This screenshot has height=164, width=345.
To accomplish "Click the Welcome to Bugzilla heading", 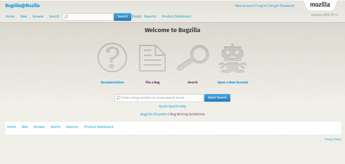I will coord(173,30).
